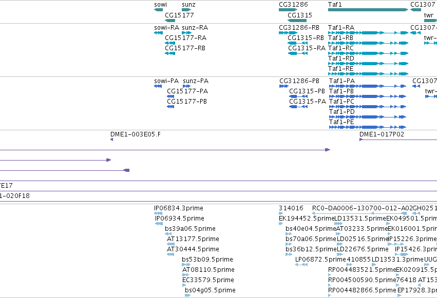Click EST AT13177.5prime

(170, 244)
